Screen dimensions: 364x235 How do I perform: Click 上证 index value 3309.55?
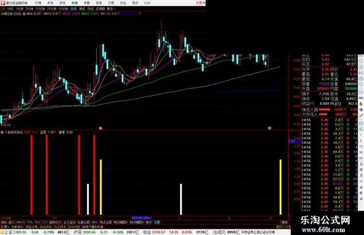pos(20,232)
